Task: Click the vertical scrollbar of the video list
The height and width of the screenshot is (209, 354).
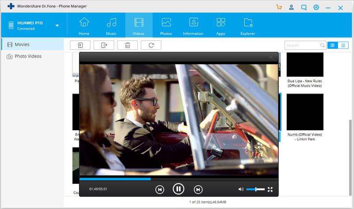Action: tap(350, 158)
